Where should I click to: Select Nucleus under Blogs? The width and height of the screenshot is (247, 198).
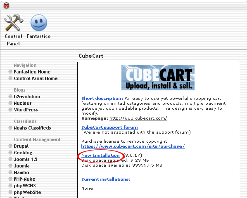tap(23, 103)
